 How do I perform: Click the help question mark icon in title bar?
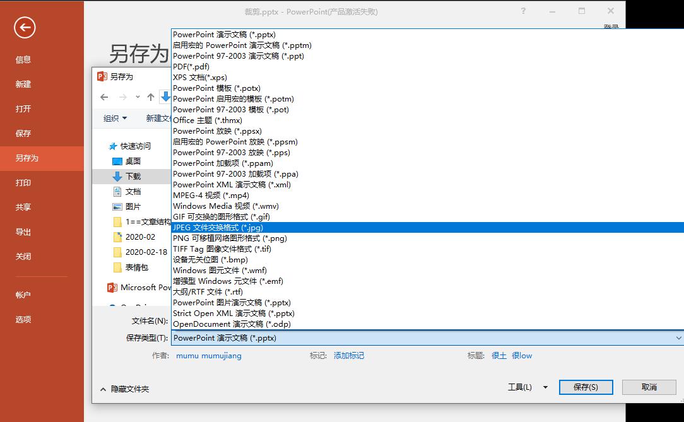pyautogui.click(x=523, y=11)
